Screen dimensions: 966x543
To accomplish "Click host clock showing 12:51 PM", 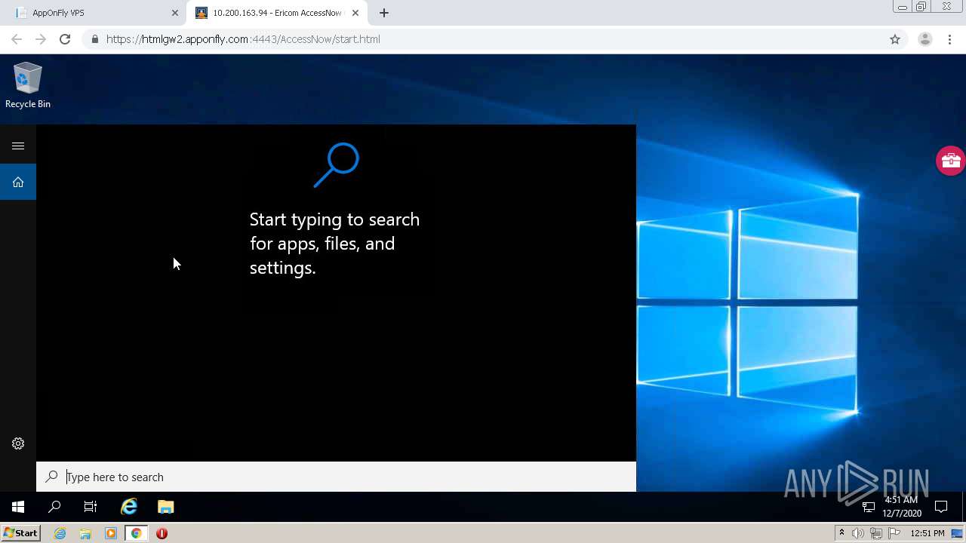I will (x=928, y=533).
